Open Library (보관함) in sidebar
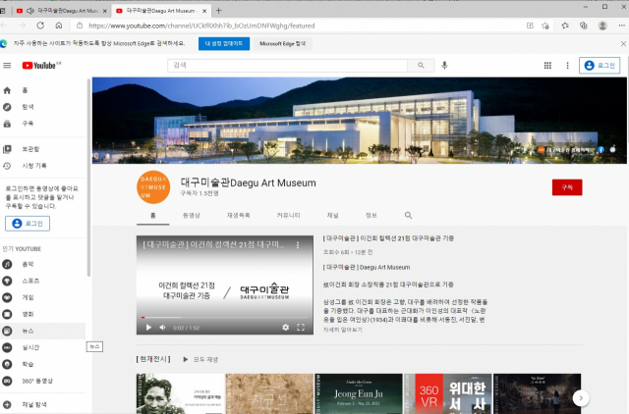The height and width of the screenshot is (414, 629). (x=43, y=149)
